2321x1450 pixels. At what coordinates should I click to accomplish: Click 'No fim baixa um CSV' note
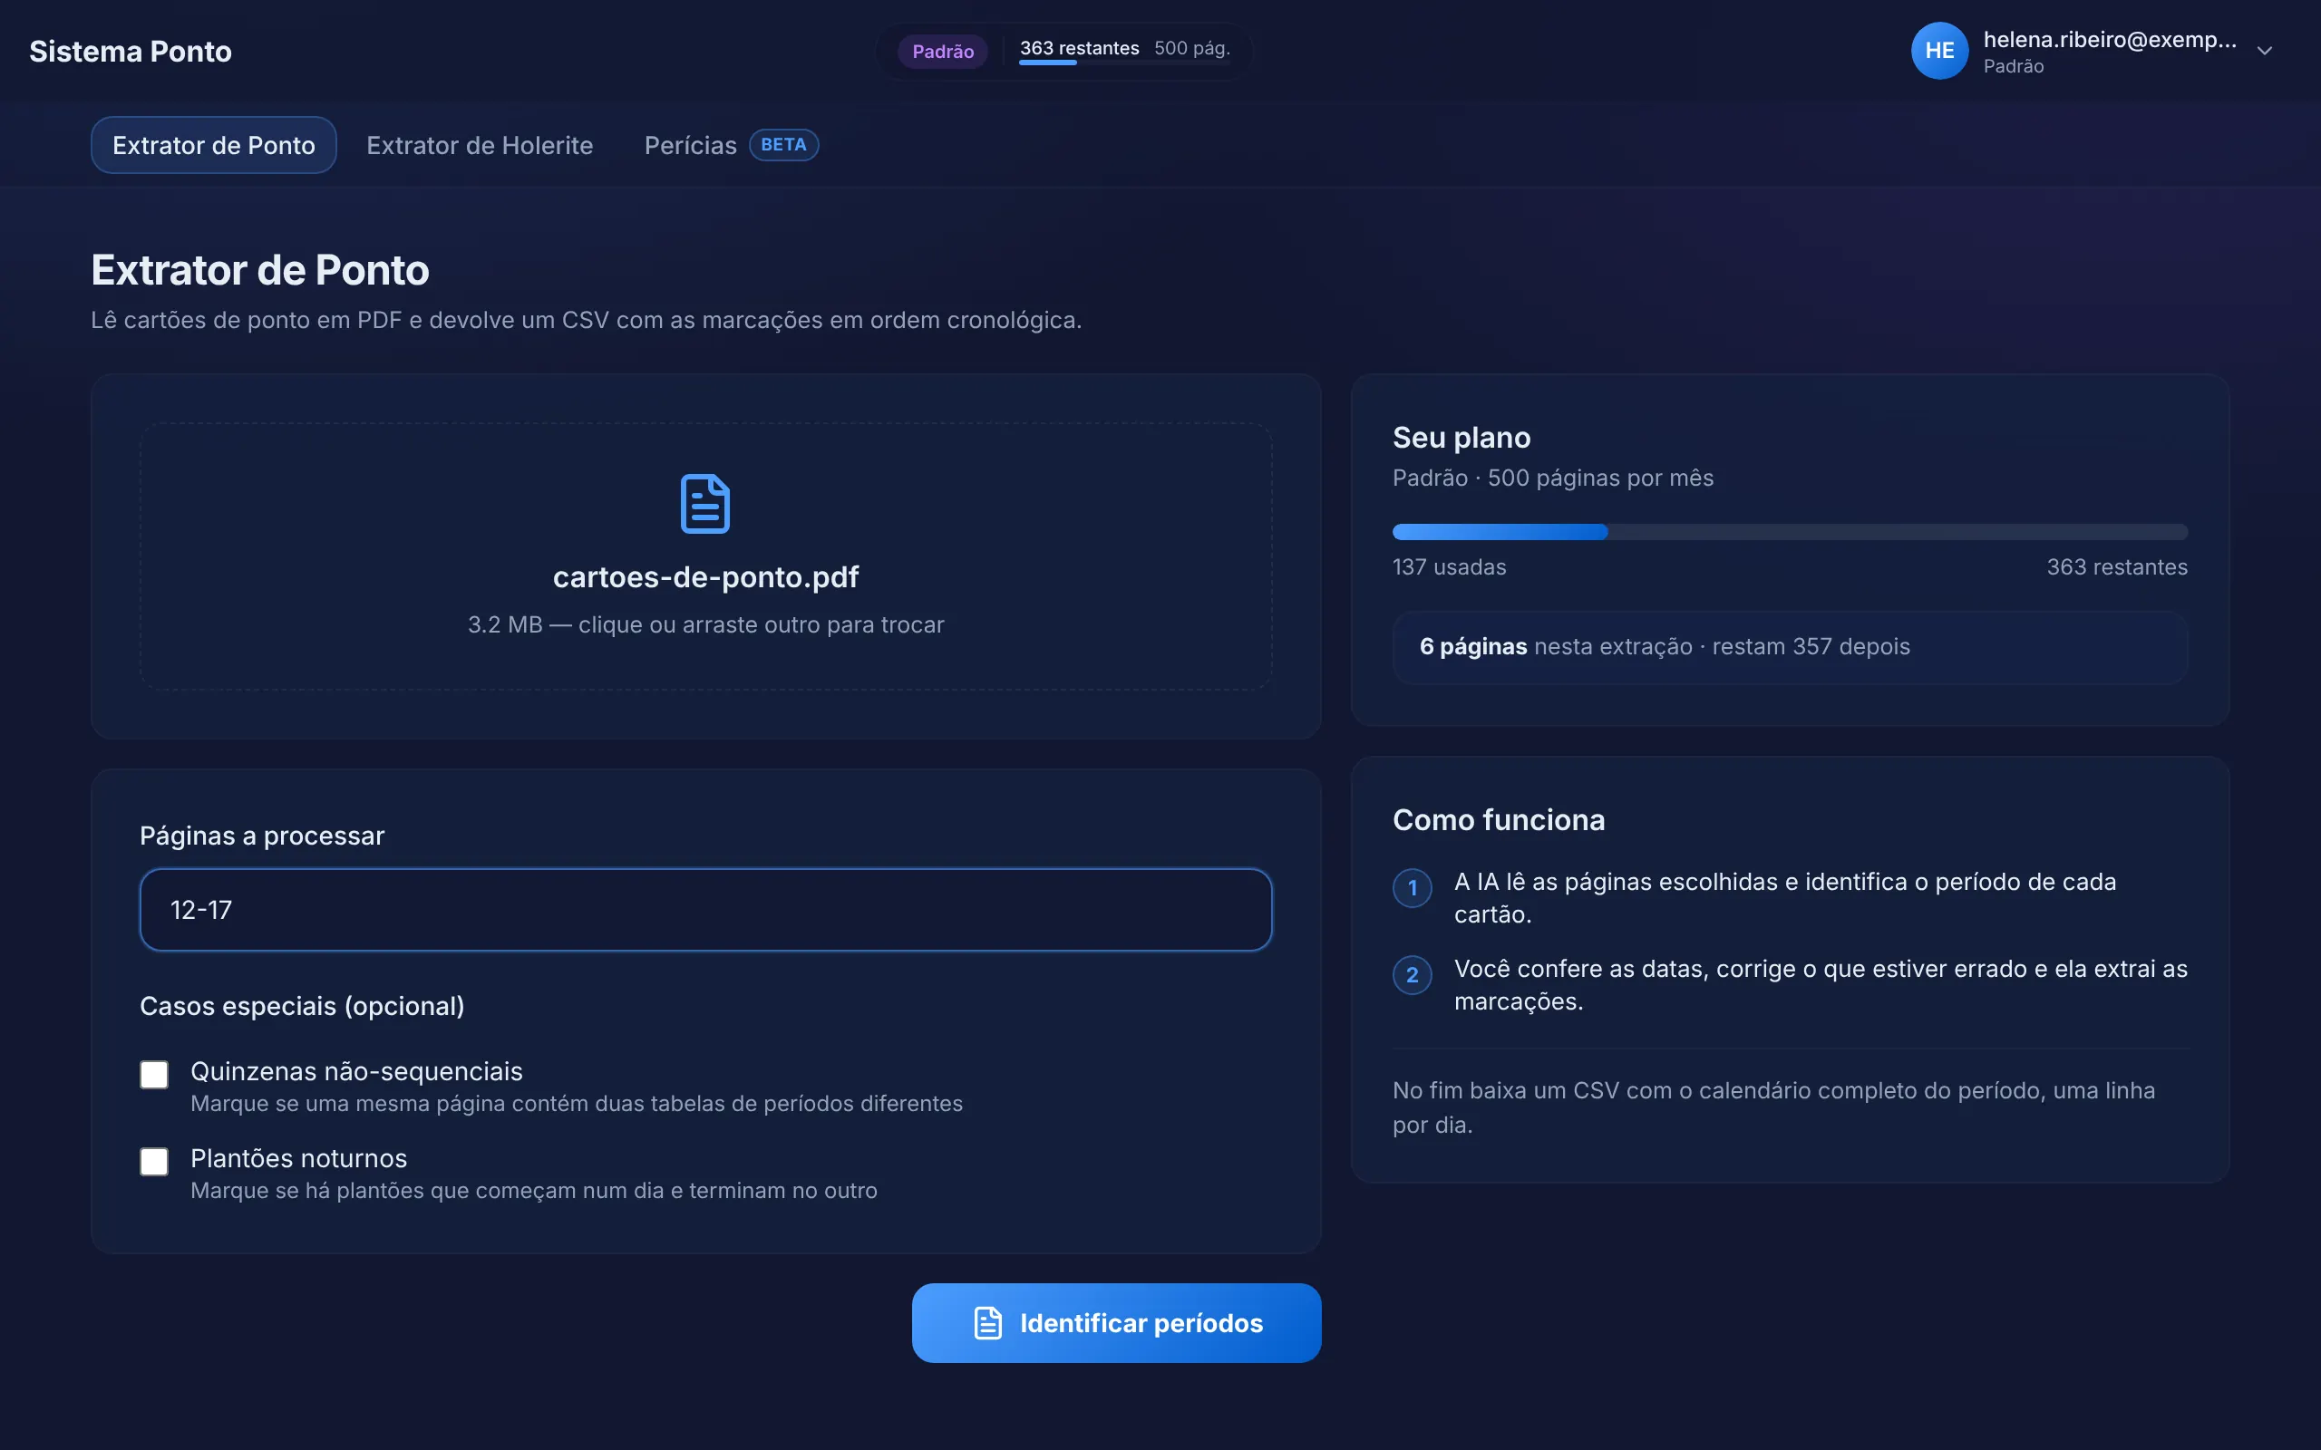(1773, 1107)
